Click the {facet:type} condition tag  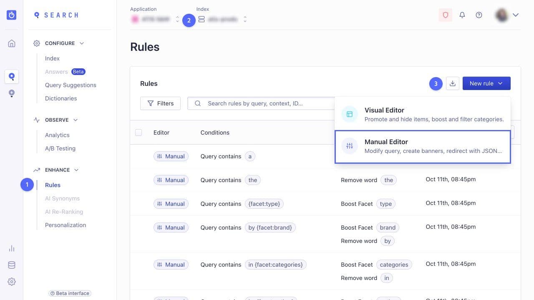click(264, 204)
